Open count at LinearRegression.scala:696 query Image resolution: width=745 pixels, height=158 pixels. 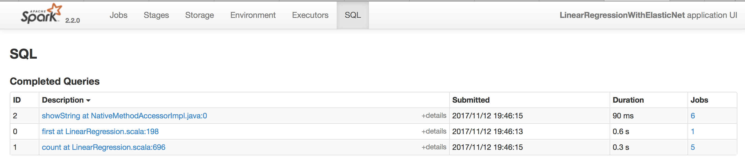(x=104, y=147)
